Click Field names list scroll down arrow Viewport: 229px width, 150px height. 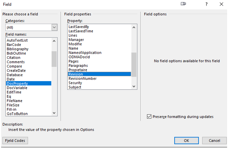click(x=54, y=113)
